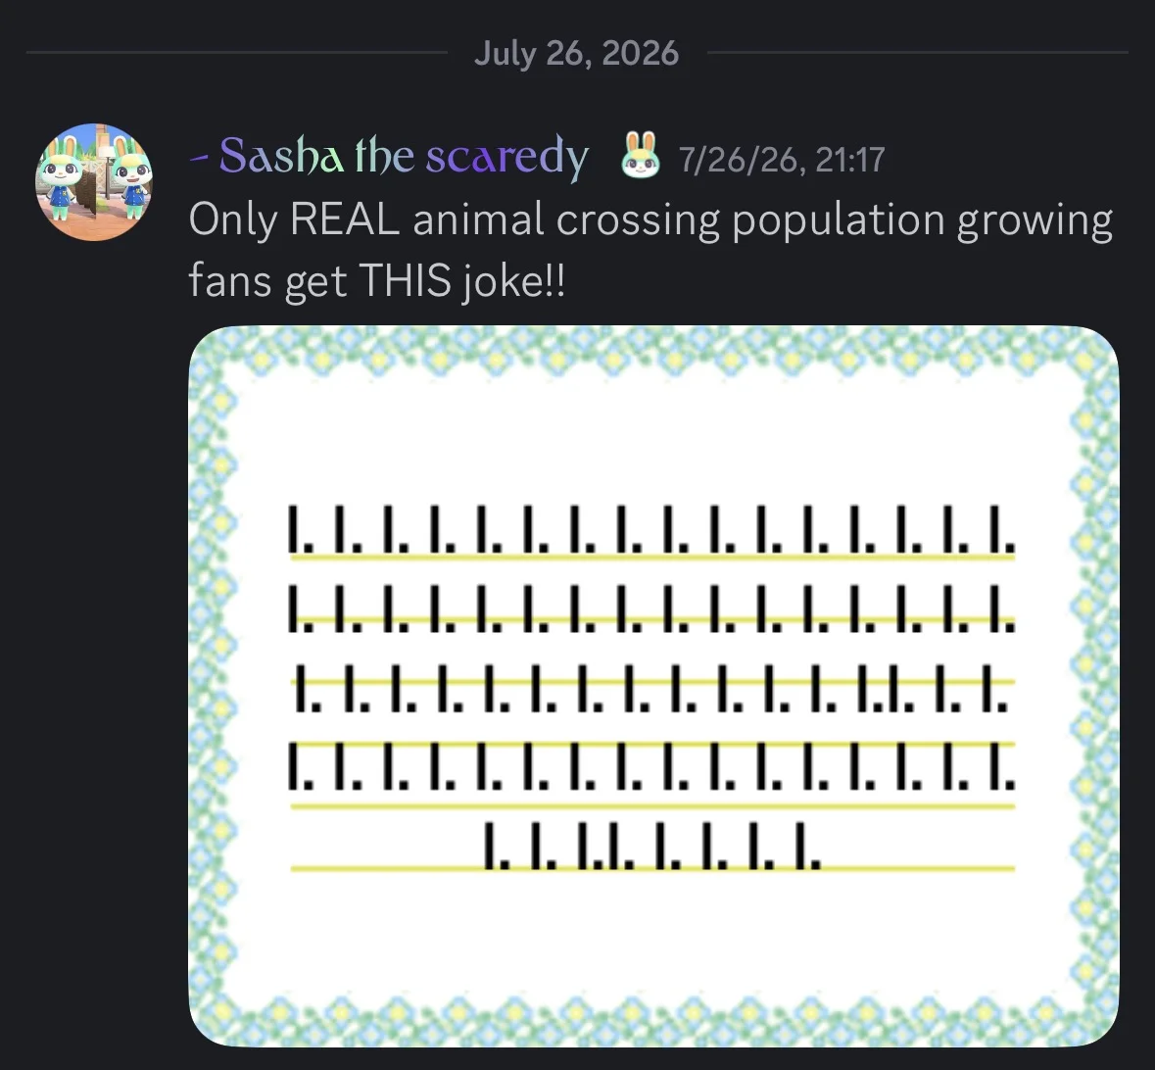This screenshot has height=1070, width=1155.
Task: Click the word joke!! in the message
Action: click(514, 281)
